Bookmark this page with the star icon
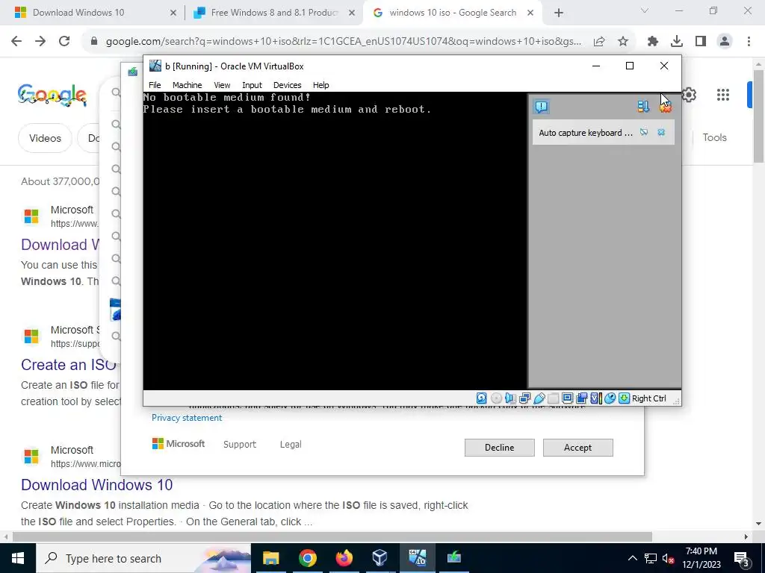765x573 pixels. 622,42
